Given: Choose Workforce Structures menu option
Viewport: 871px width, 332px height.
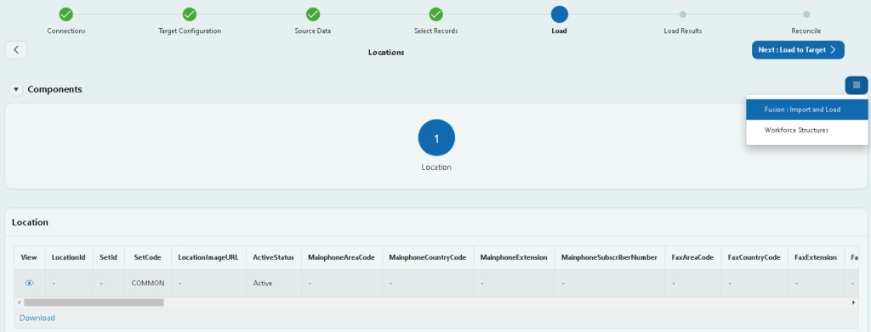Looking at the screenshot, I should point(807,130).
